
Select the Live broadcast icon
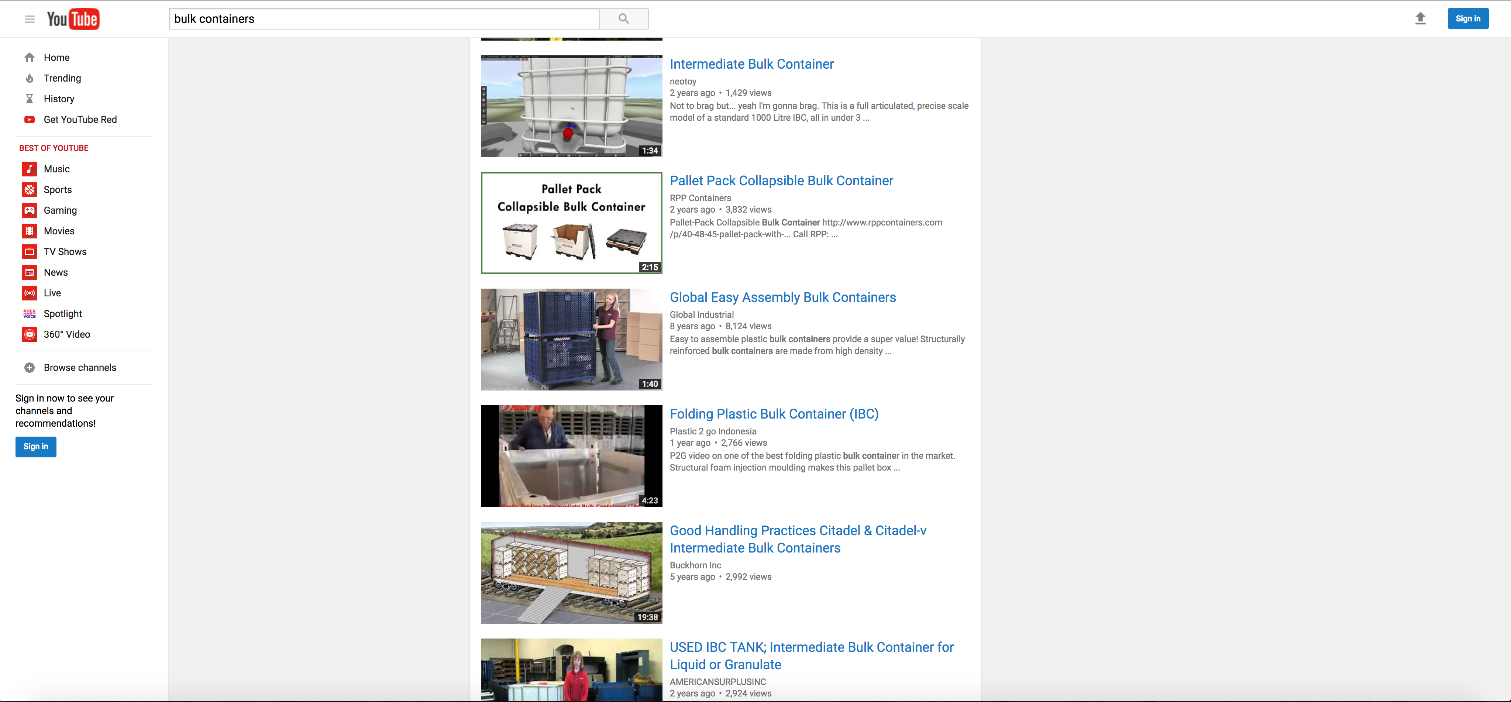pyautogui.click(x=29, y=293)
